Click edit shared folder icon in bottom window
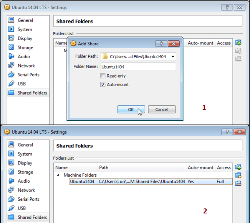This screenshot has width=250, height=223. [x=238, y=175]
